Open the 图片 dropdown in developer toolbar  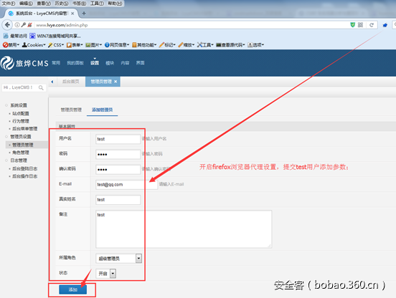93,45
